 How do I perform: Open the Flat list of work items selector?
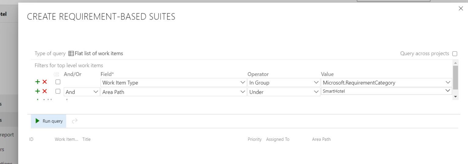point(96,54)
